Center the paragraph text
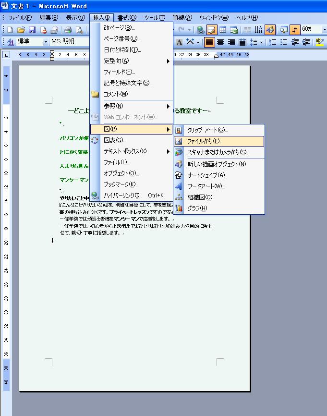Screen dimensions: 327x416 pyautogui.click(x=220, y=42)
